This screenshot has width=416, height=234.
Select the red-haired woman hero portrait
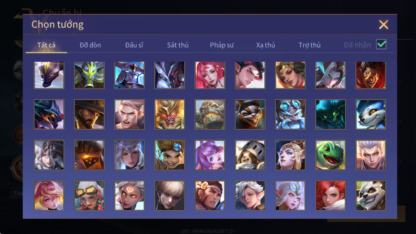[x=330, y=196]
